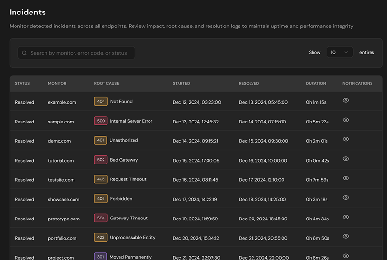Click the duration 0h 7m 59s
The width and height of the screenshot is (387, 260).
tap(317, 180)
